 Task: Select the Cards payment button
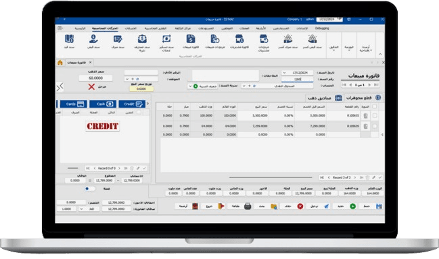pos(73,104)
